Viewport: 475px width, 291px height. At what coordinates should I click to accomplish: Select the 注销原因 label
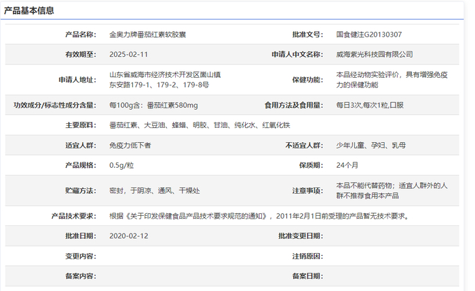307,256
